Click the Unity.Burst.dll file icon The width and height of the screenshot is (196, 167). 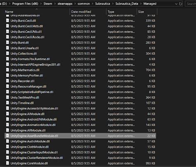point(7,43)
